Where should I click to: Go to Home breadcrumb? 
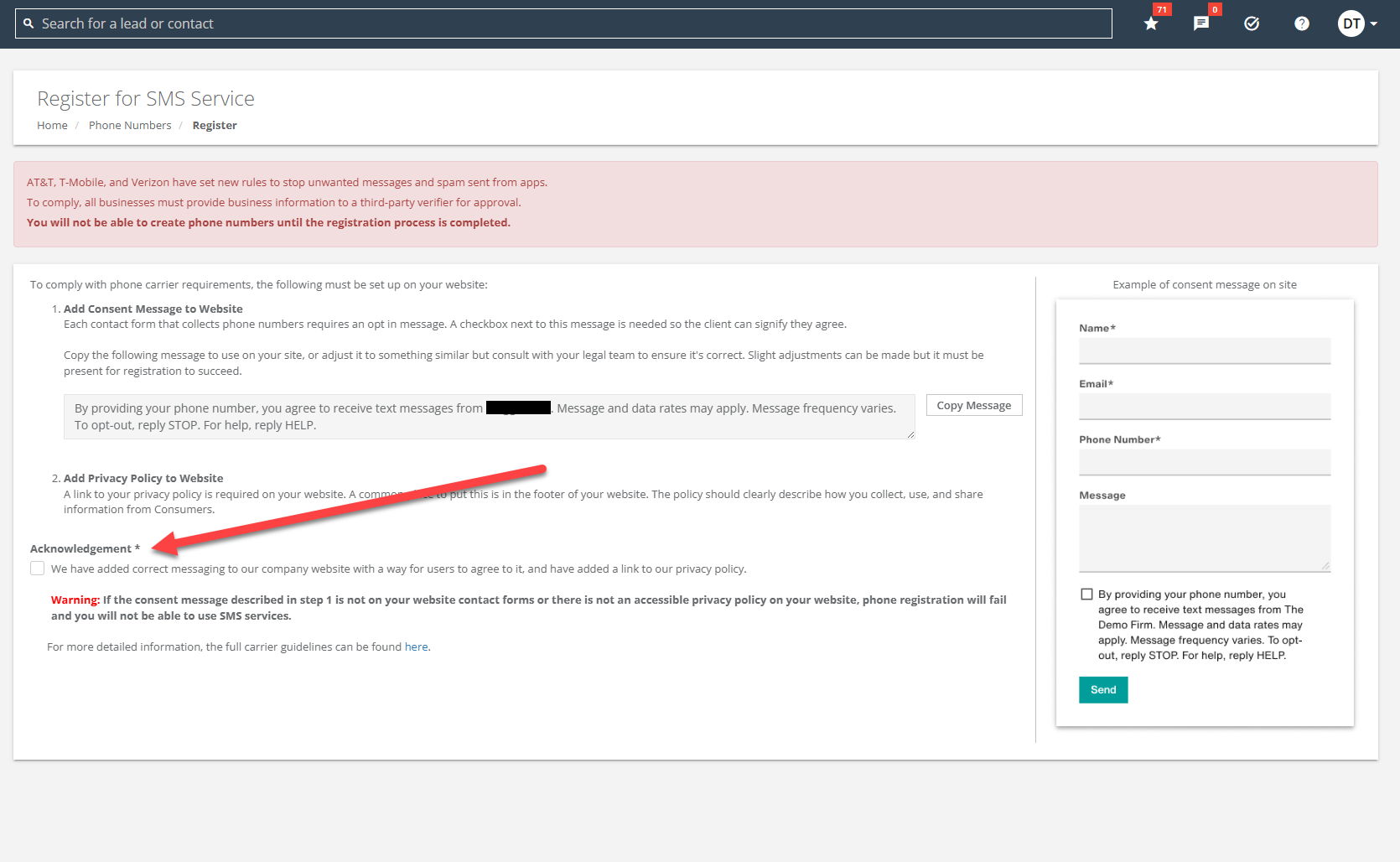click(x=52, y=126)
